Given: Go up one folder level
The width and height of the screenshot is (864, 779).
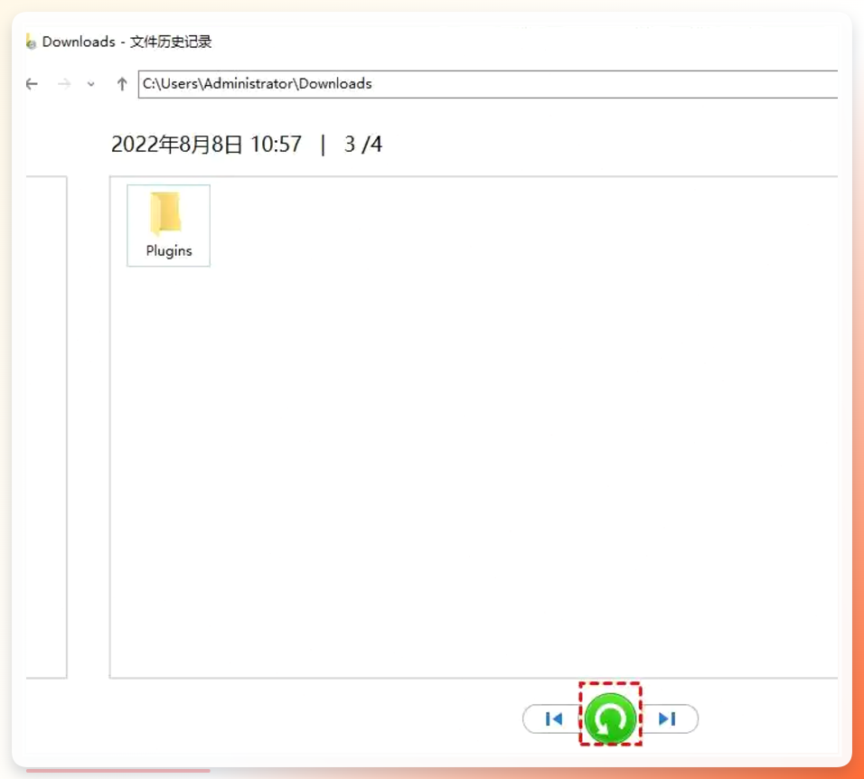Looking at the screenshot, I should (x=122, y=84).
